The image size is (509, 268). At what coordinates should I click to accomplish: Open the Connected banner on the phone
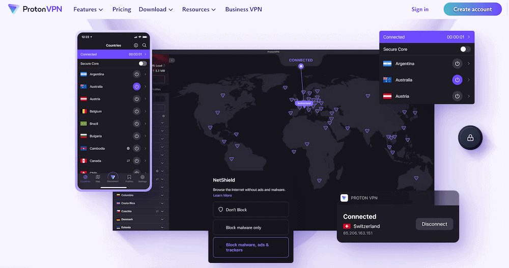(114, 54)
